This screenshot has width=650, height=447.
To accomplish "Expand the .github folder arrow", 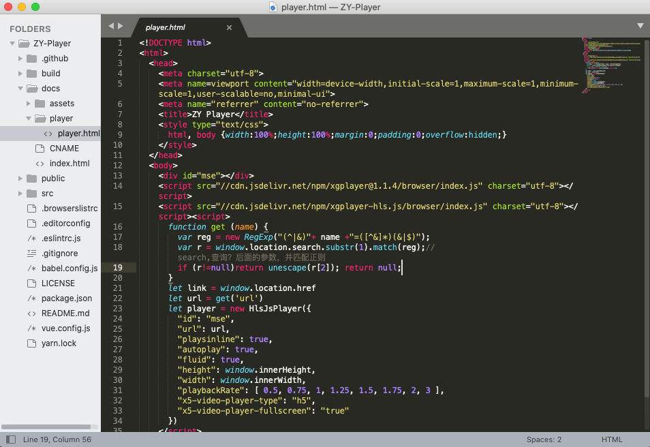I will tap(20, 59).
